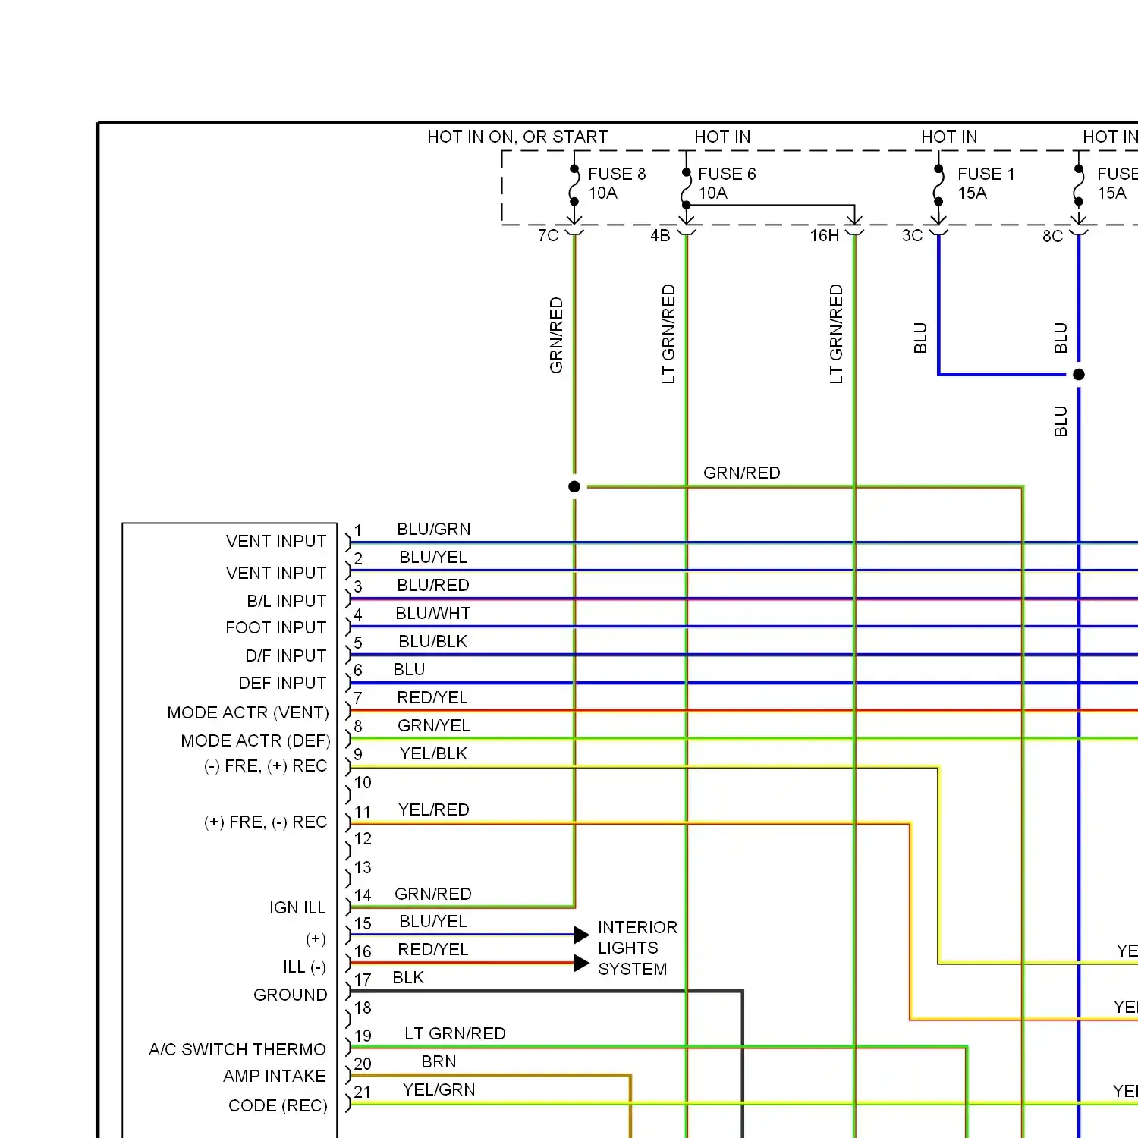The image size is (1138, 1138).
Task: Click the junction dot on the BLU wire
Action: point(1078,374)
